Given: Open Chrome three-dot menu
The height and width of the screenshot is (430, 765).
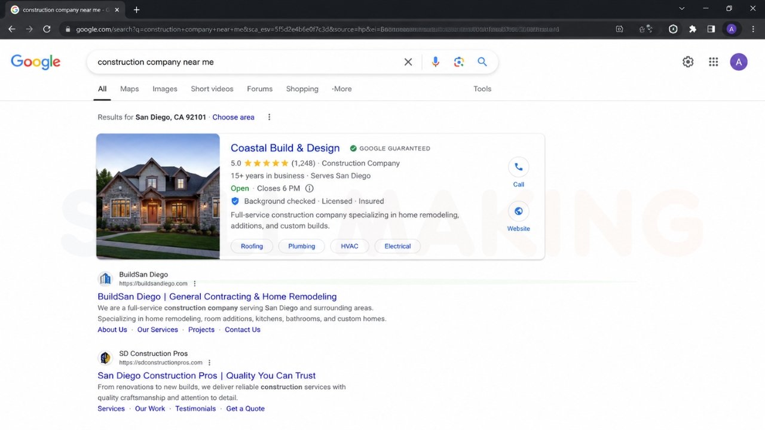Looking at the screenshot, I should tap(753, 29).
